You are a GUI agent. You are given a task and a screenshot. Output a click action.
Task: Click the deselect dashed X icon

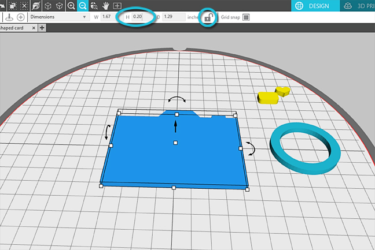click(24, 6)
